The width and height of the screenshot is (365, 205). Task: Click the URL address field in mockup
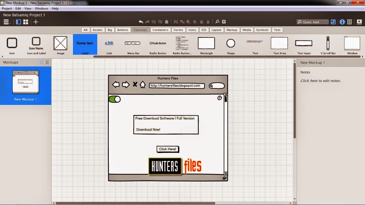point(177,86)
